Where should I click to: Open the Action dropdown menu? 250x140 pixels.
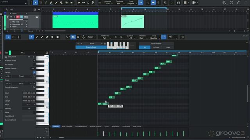pyautogui.click(x=91, y=37)
